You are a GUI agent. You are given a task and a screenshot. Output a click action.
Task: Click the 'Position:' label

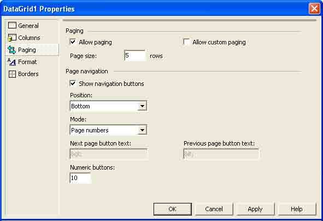click(x=81, y=95)
